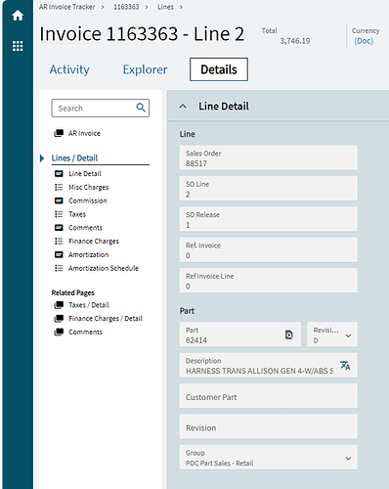Open Finance Charges / Detail related page
This screenshot has width=389, height=489.
[x=106, y=319]
